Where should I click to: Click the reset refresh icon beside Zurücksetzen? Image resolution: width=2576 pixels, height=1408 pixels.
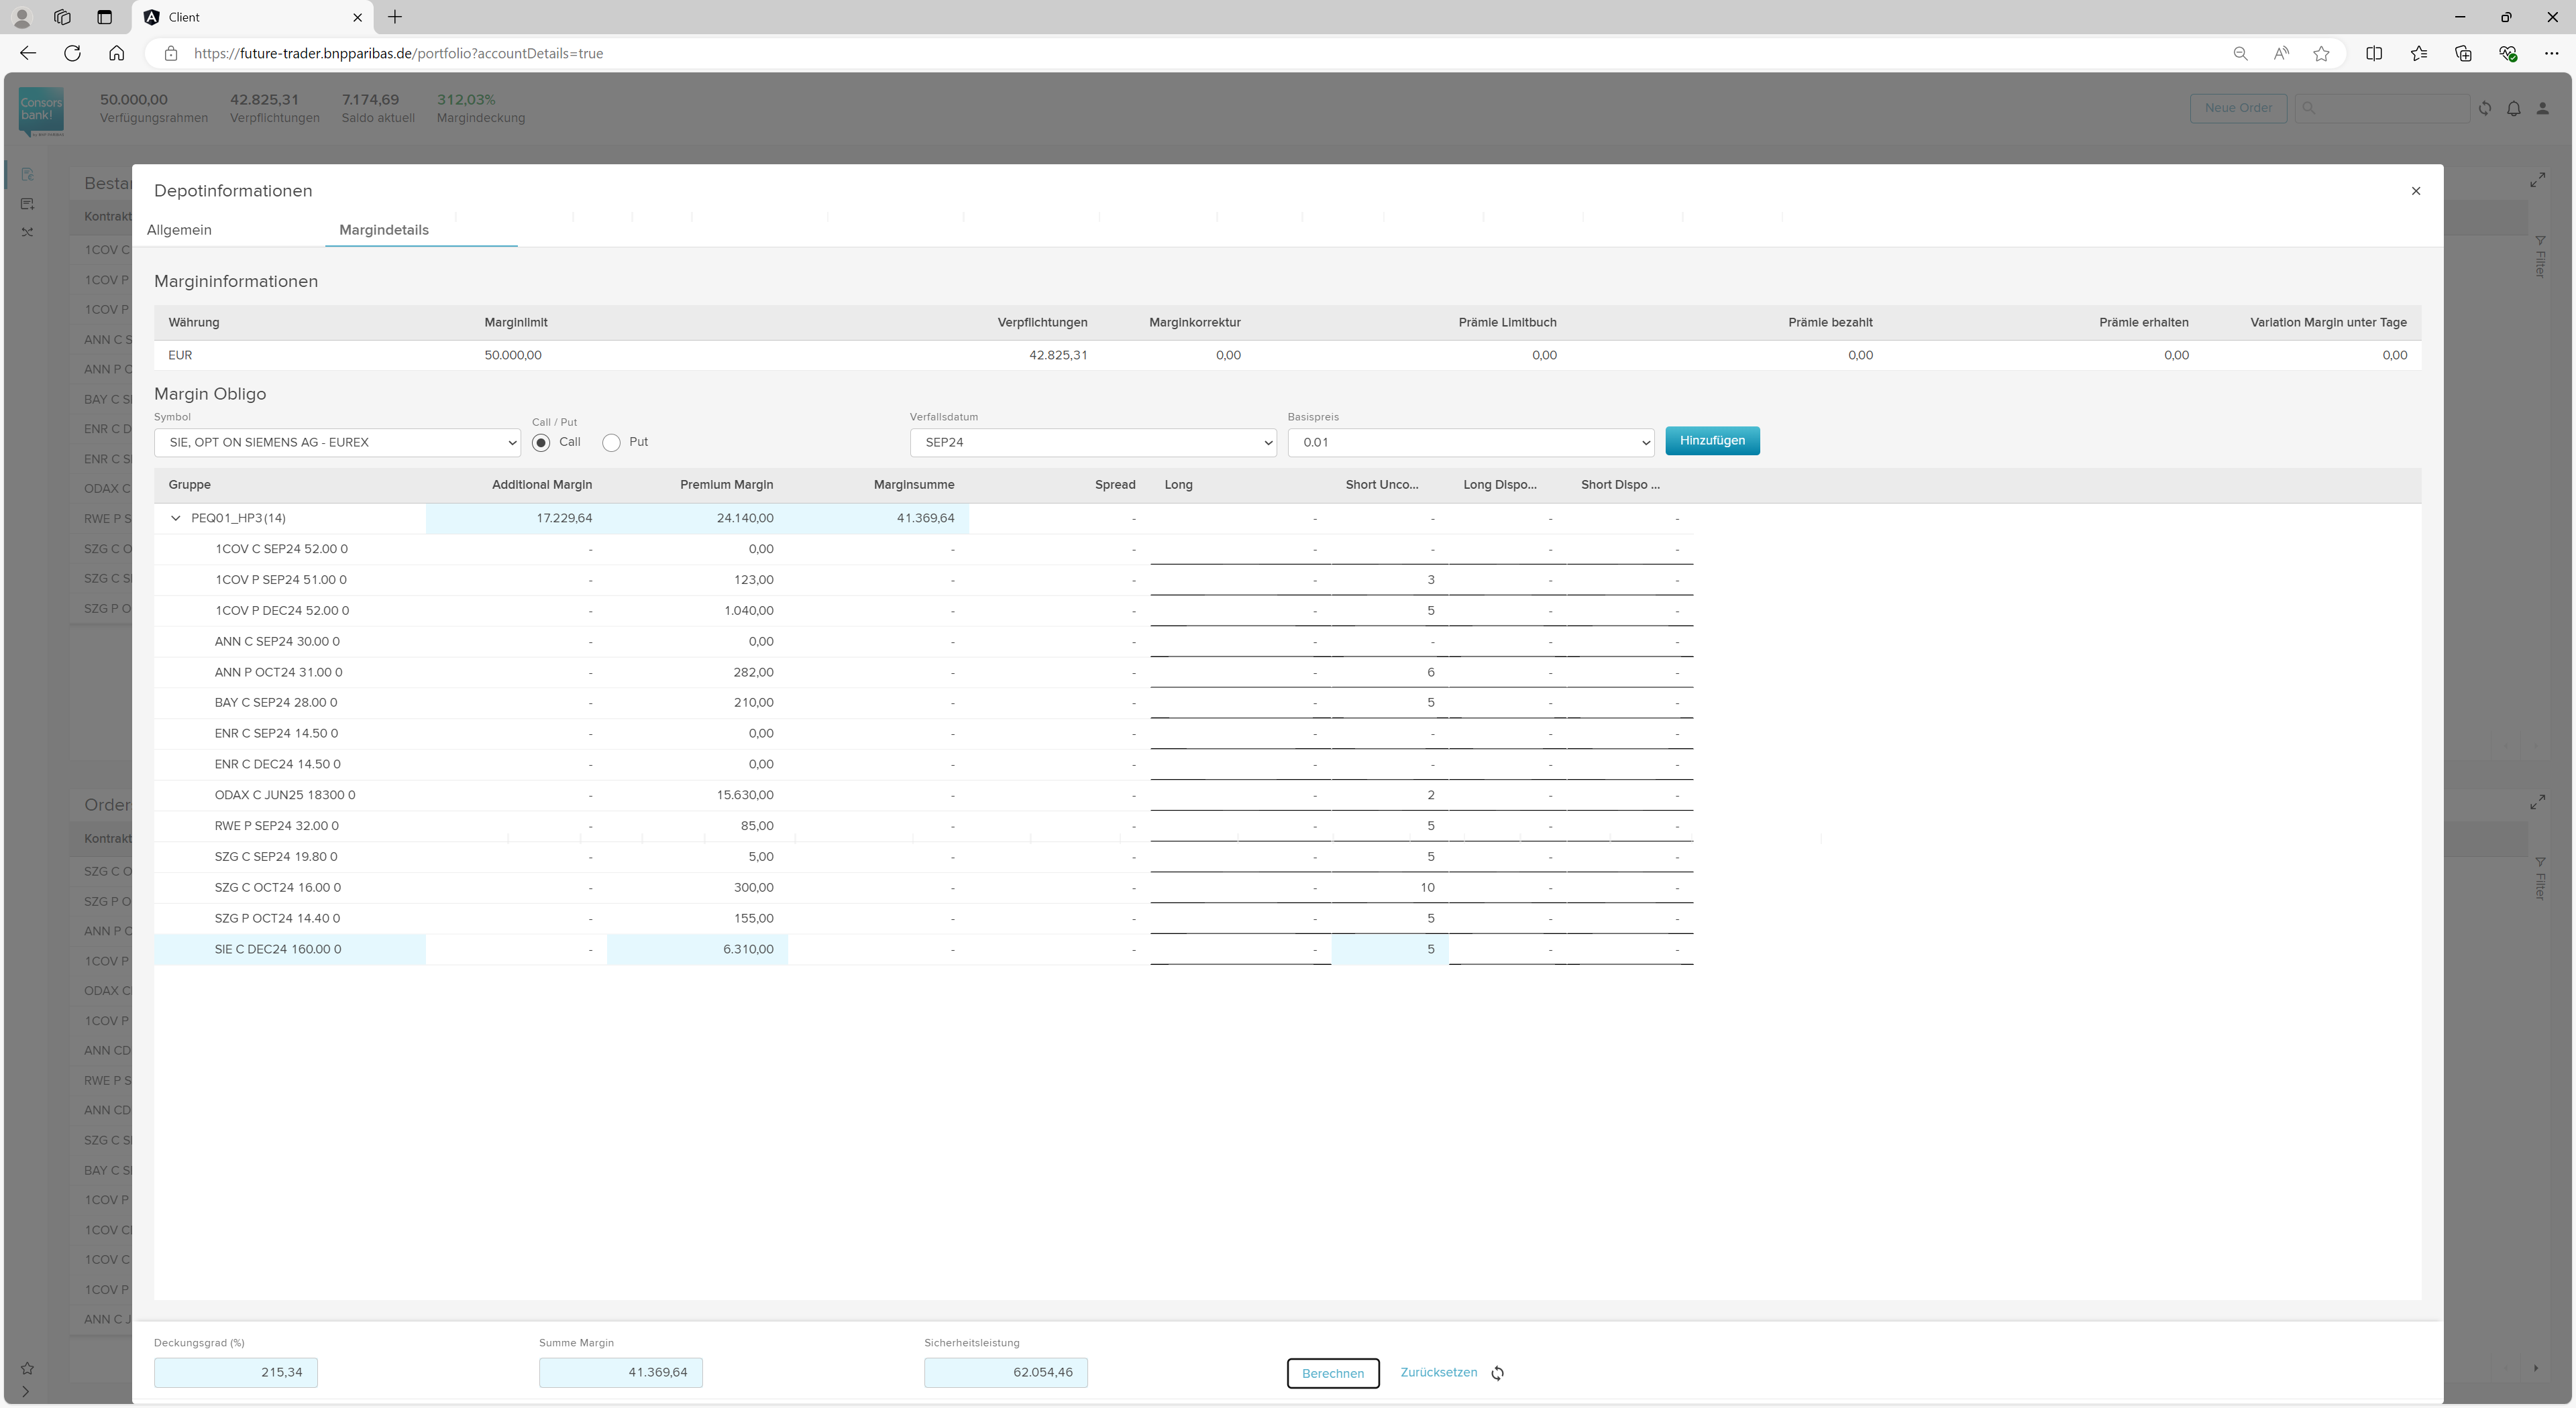(x=1497, y=1373)
